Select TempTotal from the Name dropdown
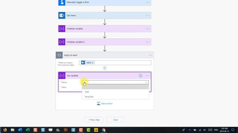This screenshot has height=133, width=238. click(115, 97)
